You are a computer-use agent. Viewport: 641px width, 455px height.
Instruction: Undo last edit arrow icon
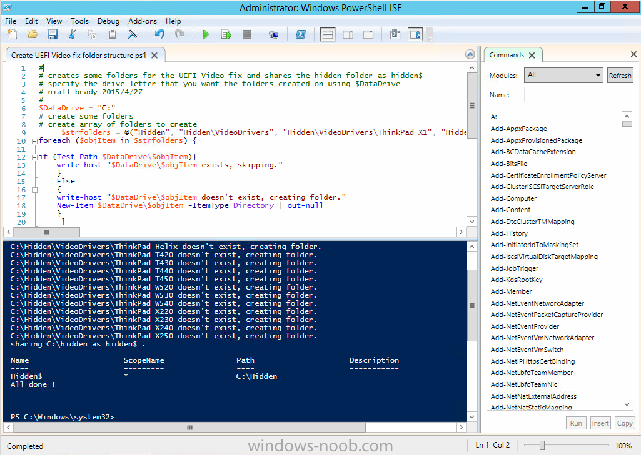tap(159, 35)
